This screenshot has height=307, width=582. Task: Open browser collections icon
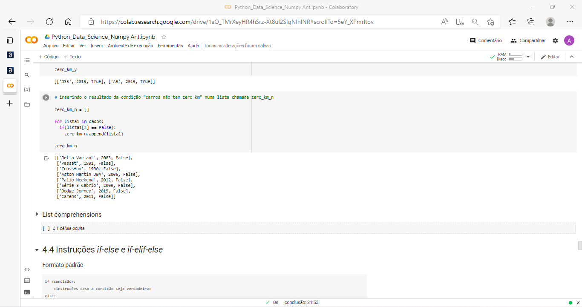point(531,22)
